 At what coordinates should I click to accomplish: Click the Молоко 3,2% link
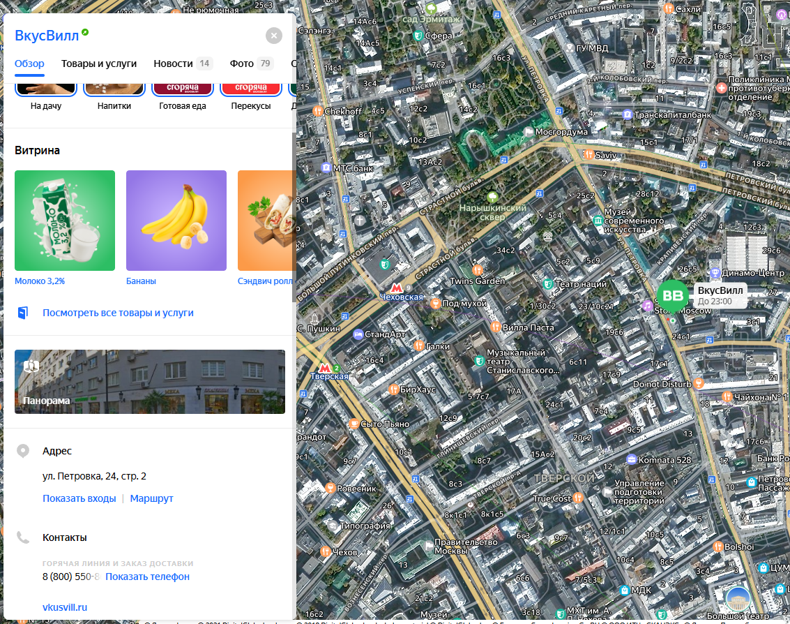pyautogui.click(x=40, y=281)
